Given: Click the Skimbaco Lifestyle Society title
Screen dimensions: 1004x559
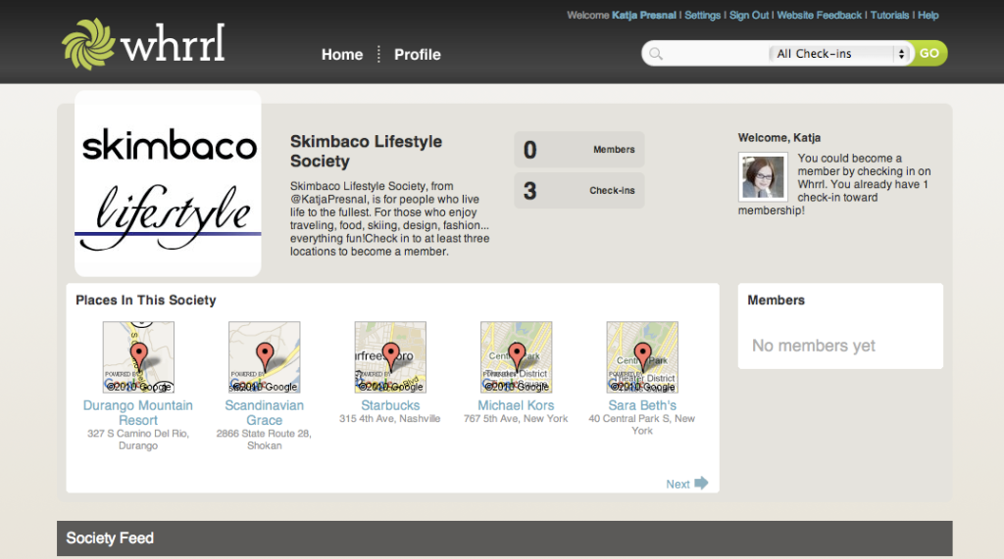Looking at the screenshot, I should tap(367, 151).
